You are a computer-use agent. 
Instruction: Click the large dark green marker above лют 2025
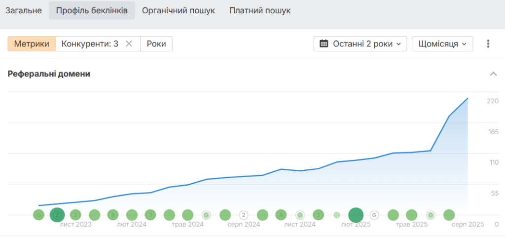point(356,215)
